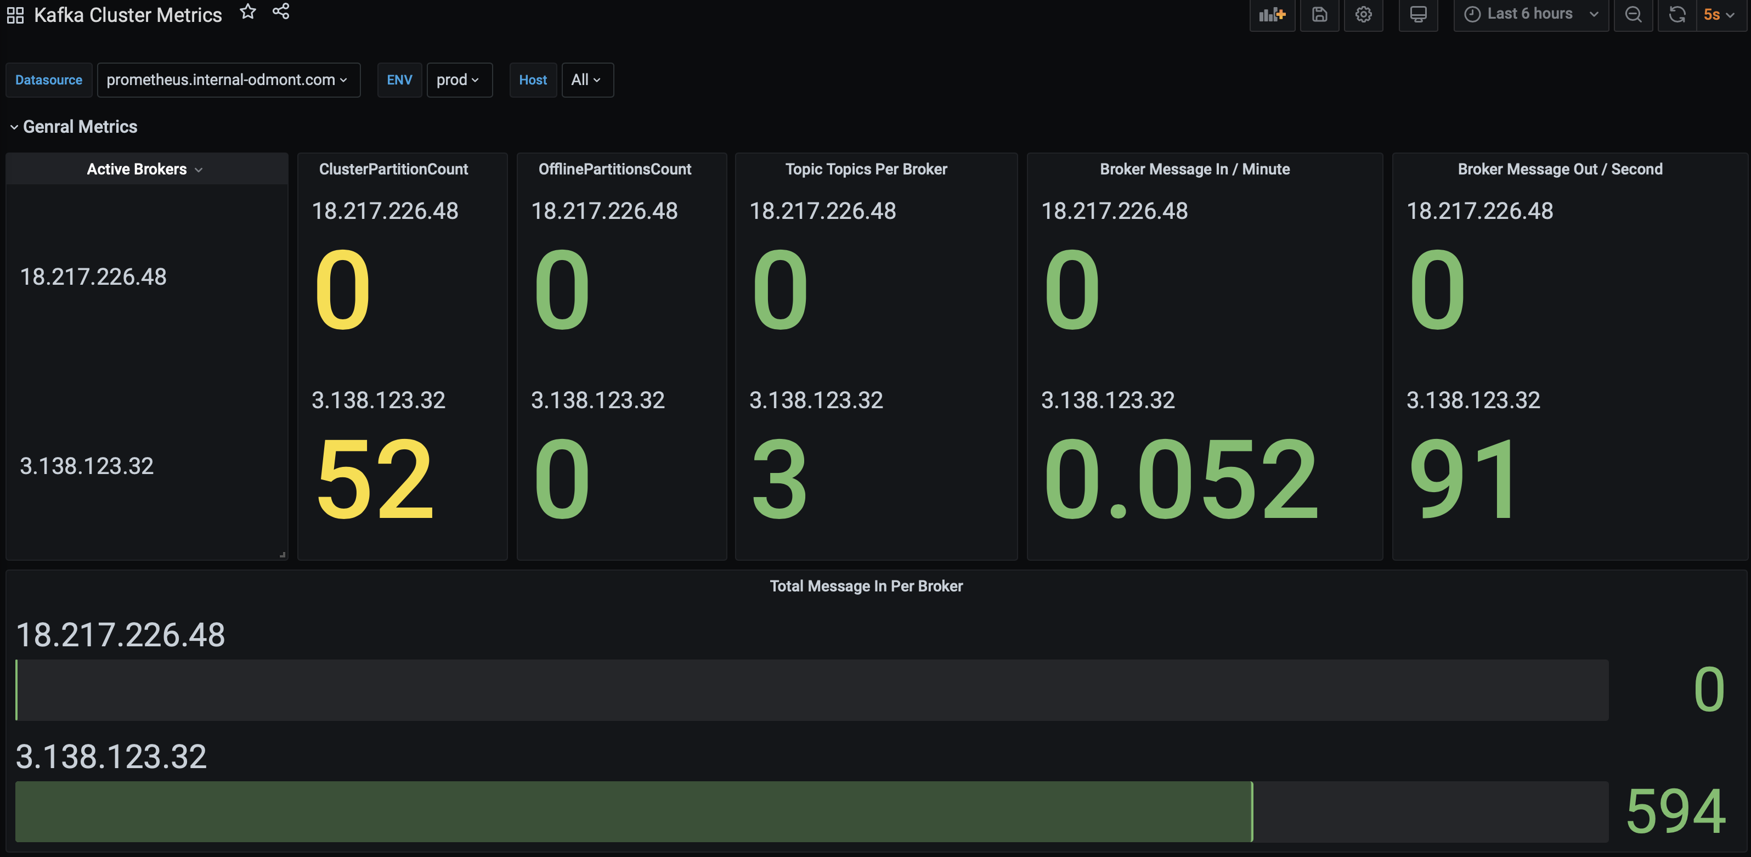Viewport: 1751px width, 857px height.
Task: Click the Total Message In Per Broker title
Action: click(866, 586)
